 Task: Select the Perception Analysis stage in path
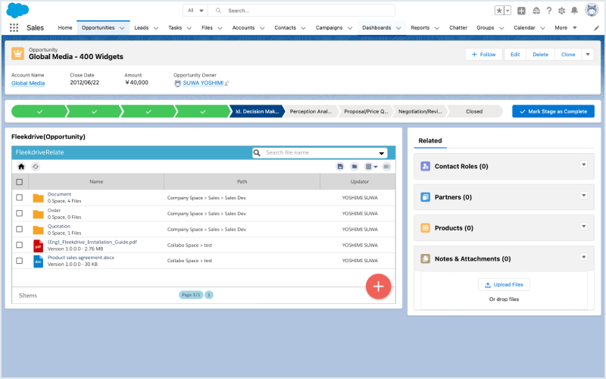tap(311, 111)
